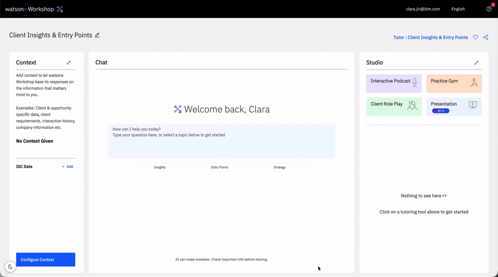Click the 'Welcome back, Clara' heading

227,109
